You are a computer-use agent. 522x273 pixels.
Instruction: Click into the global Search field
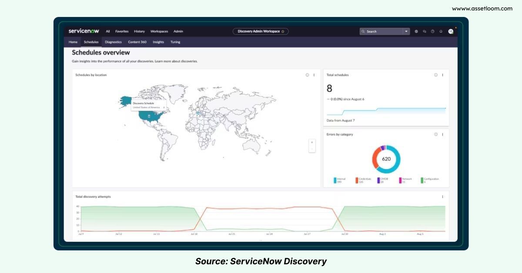click(385, 31)
